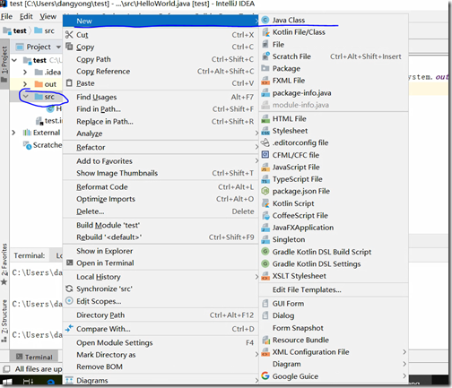Click the XSLT Stylesheet icon

(265, 276)
